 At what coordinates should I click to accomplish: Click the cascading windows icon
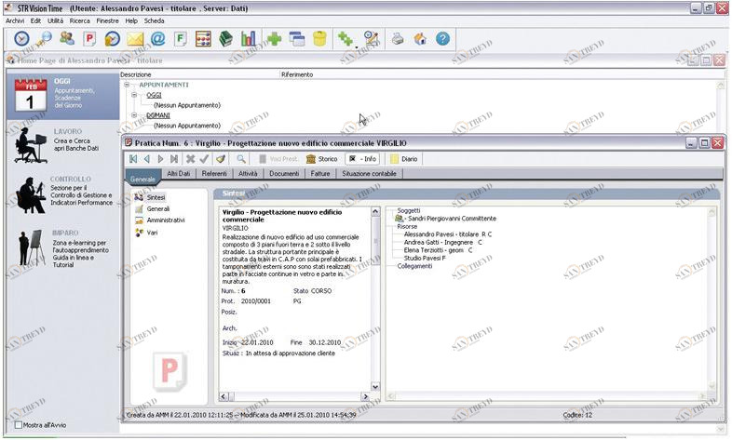[x=297, y=39]
